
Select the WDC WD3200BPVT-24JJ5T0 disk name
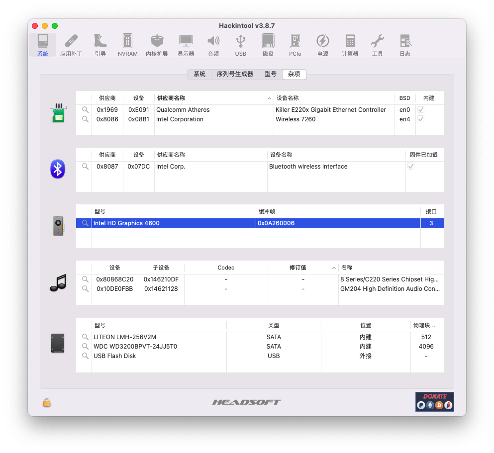click(135, 346)
